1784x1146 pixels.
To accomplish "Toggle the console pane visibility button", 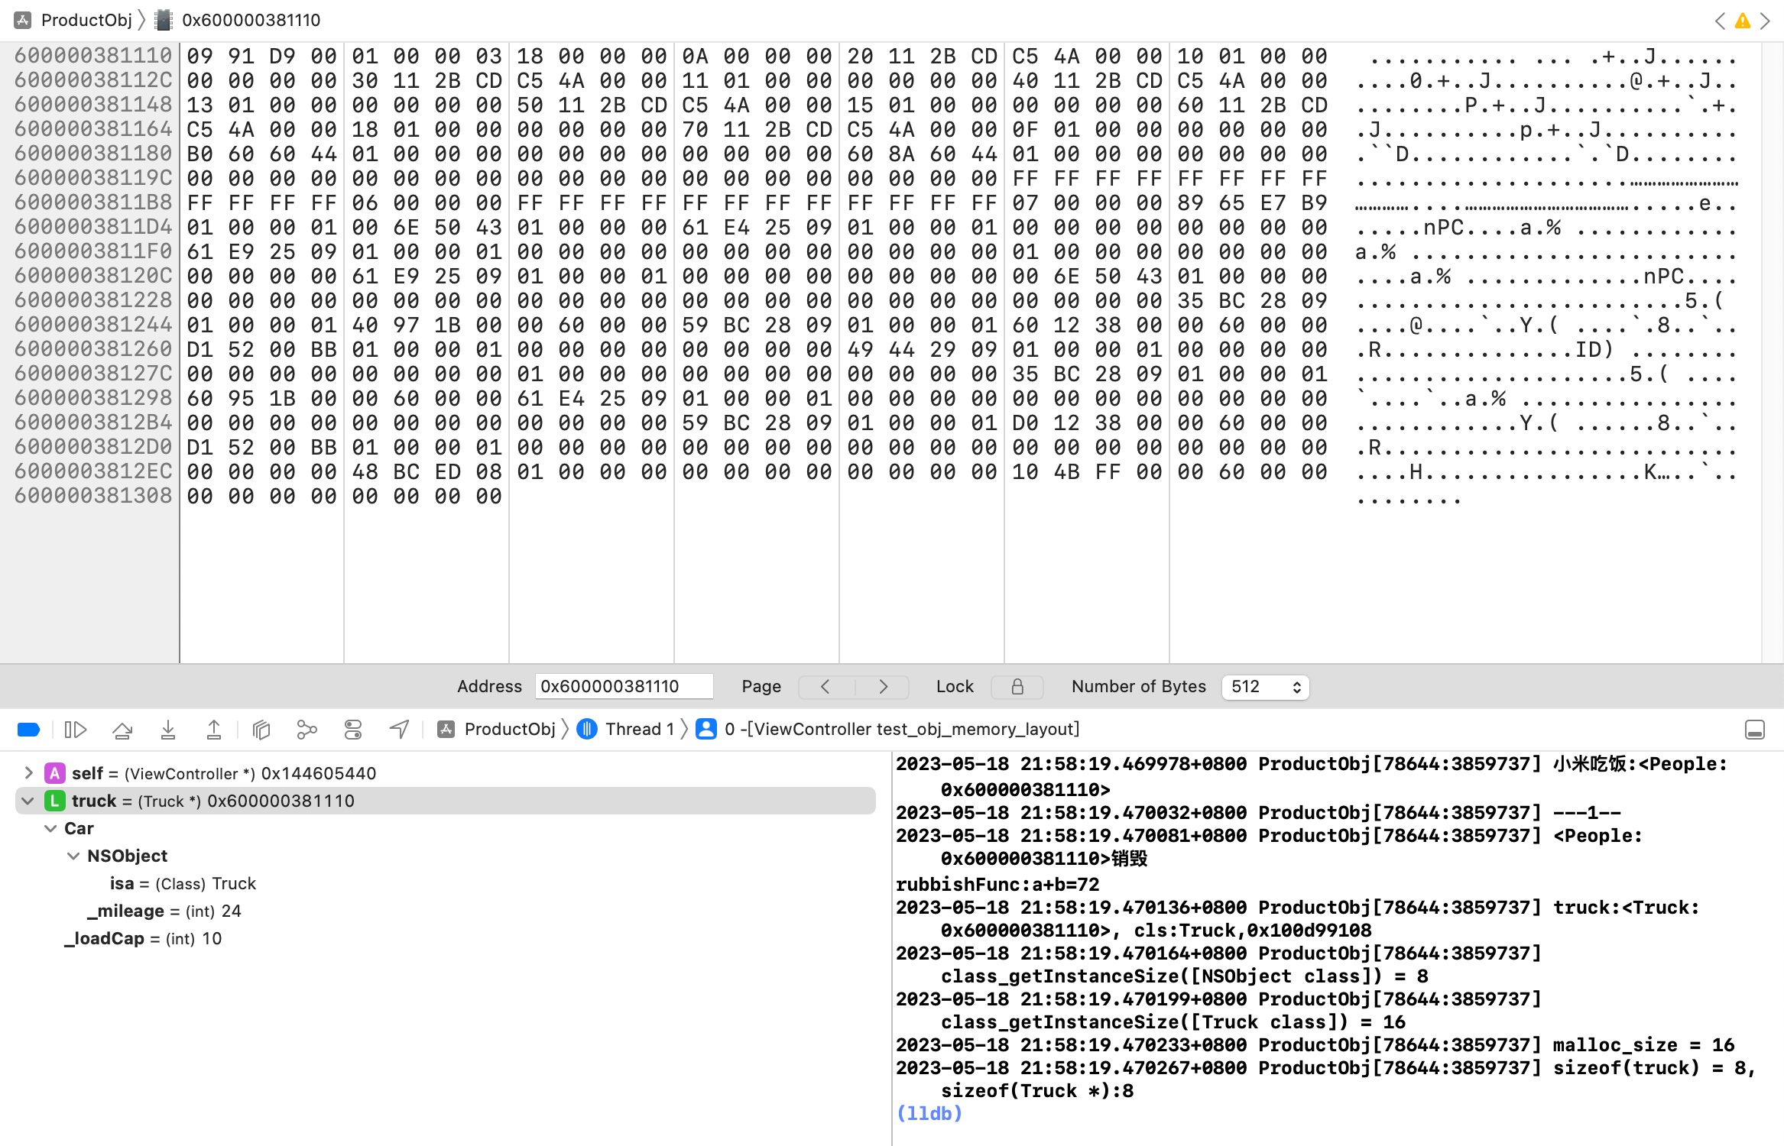I will (1754, 730).
